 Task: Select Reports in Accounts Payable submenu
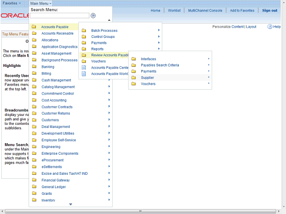click(97, 49)
